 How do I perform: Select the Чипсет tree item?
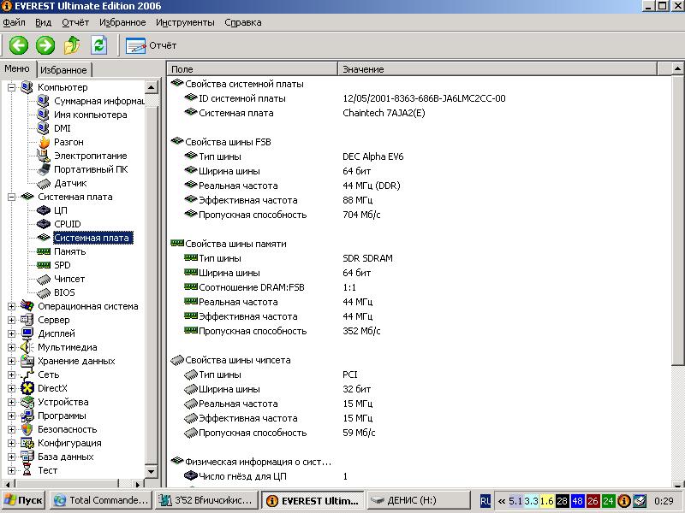[x=69, y=279]
